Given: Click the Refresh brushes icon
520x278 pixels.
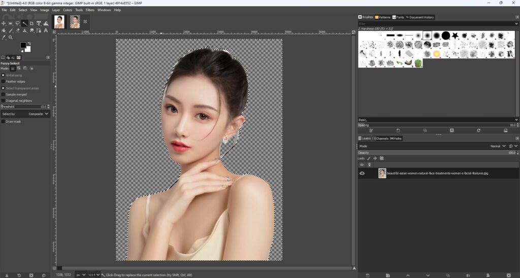Looking at the screenshot, I should tap(478, 130).
